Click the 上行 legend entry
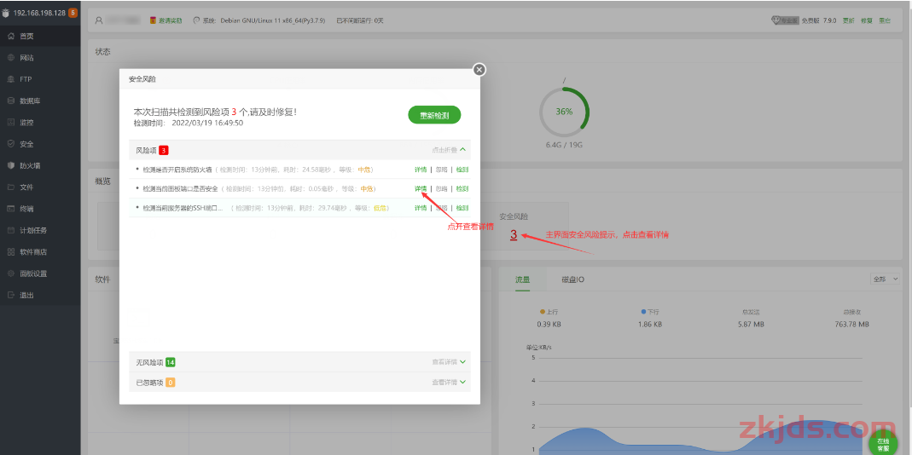 tap(549, 312)
